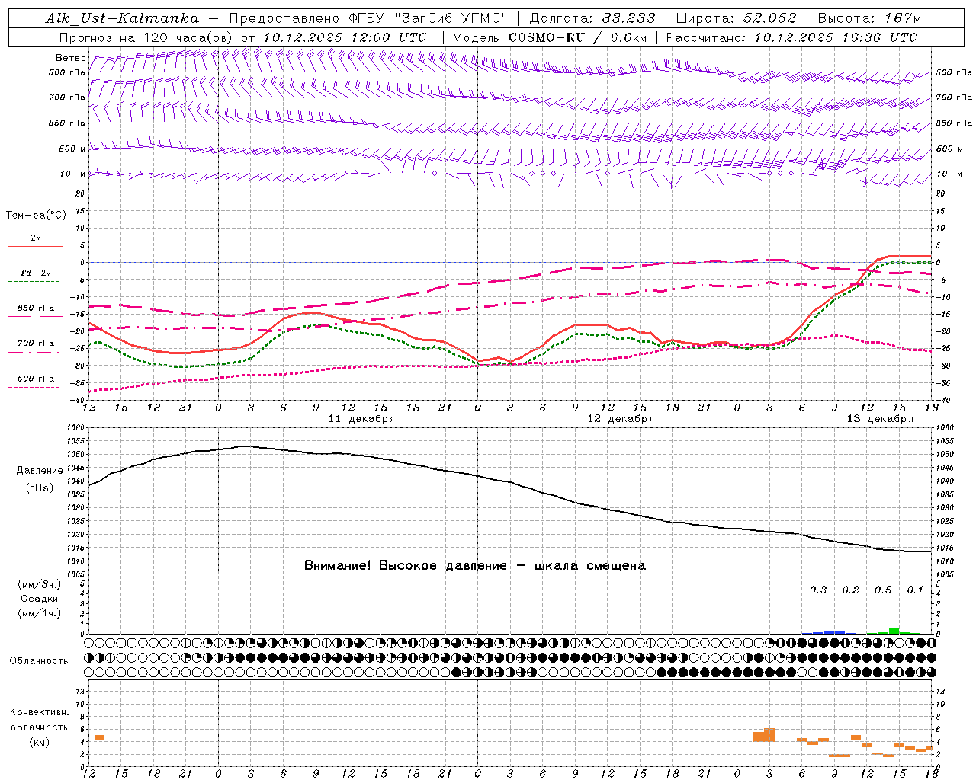The height and width of the screenshot is (780, 976).
Task: Click the green precipitation bar
Action: 894,631
